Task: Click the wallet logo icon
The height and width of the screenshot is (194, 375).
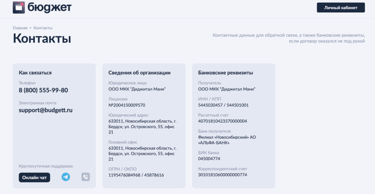Action: (19, 7)
